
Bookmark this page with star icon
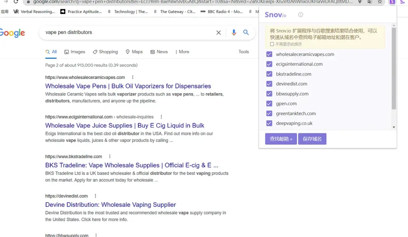tap(380, 2)
